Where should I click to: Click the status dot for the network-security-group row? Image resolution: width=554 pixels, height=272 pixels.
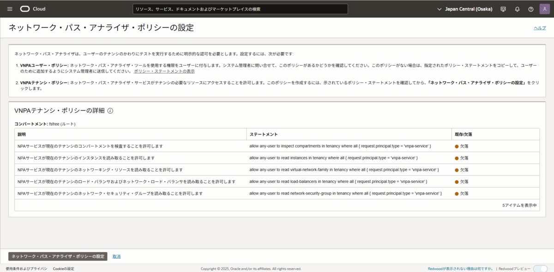click(457, 193)
